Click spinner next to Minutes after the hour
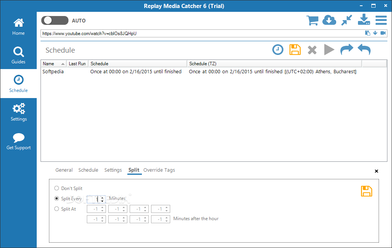392x248 pixels. [x=161, y=219]
